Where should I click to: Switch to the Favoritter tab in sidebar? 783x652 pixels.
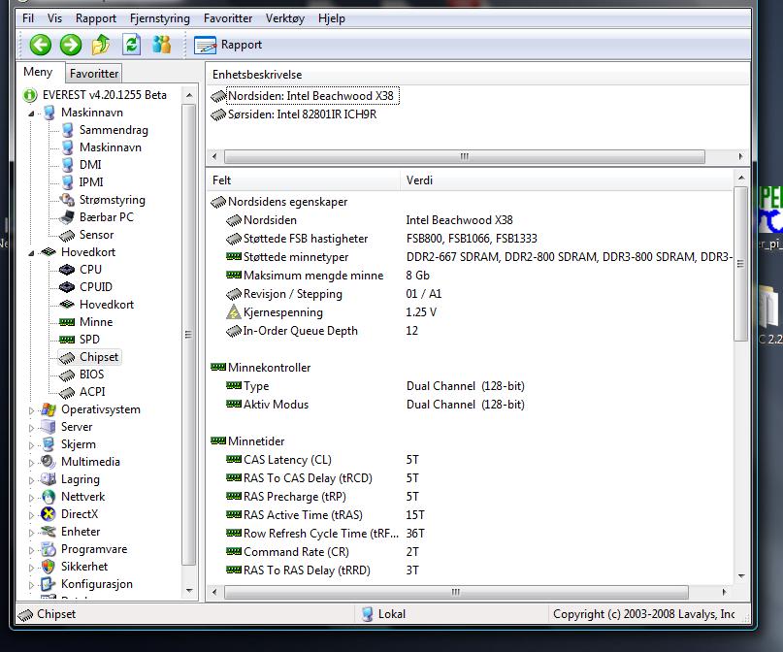pyautogui.click(x=94, y=74)
